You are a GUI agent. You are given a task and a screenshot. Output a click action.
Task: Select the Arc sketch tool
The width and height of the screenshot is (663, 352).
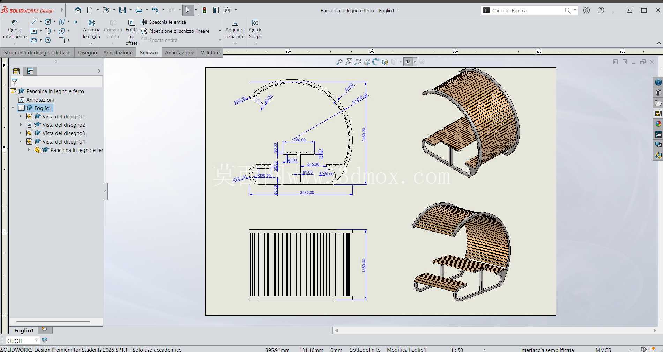48,31
